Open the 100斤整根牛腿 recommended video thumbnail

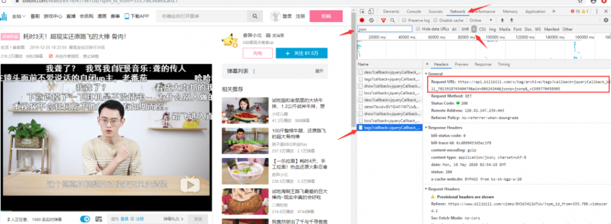[x=245, y=141]
